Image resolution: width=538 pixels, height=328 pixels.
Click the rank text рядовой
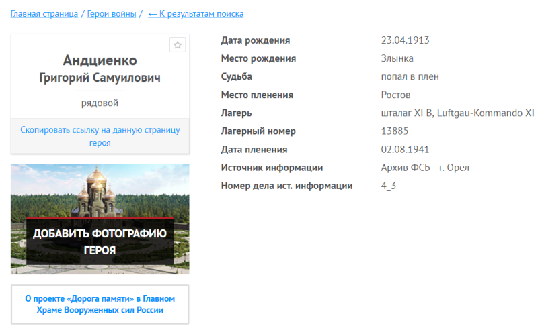tap(100, 103)
